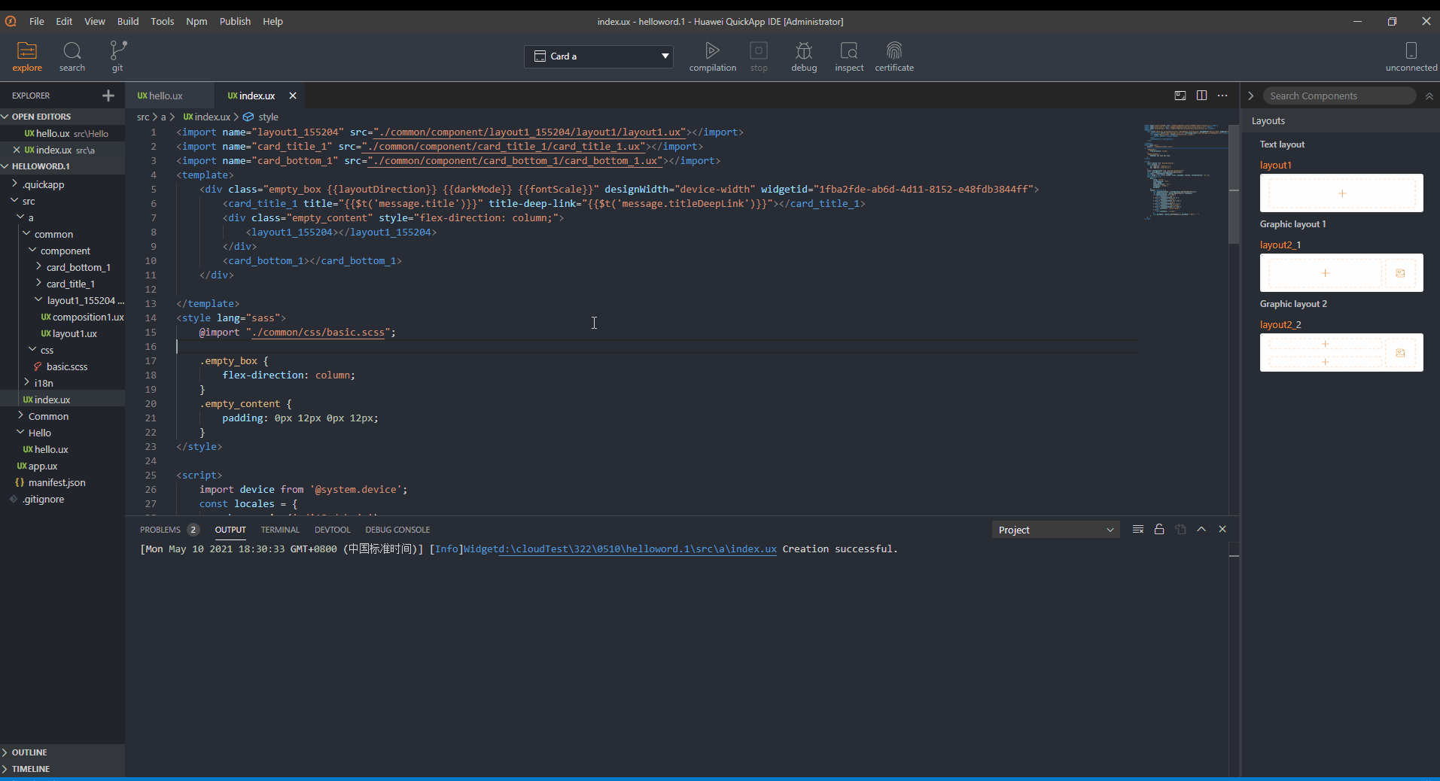Split the editor right
1440x781 pixels.
(x=1201, y=96)
